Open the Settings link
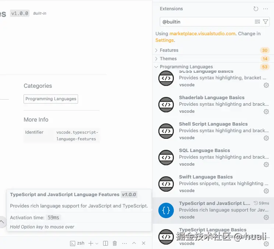The width and height of the screenshot is (274, 249). (x=164, y=40)
